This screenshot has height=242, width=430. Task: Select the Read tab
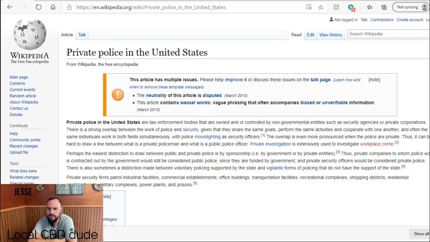[296, 35]
